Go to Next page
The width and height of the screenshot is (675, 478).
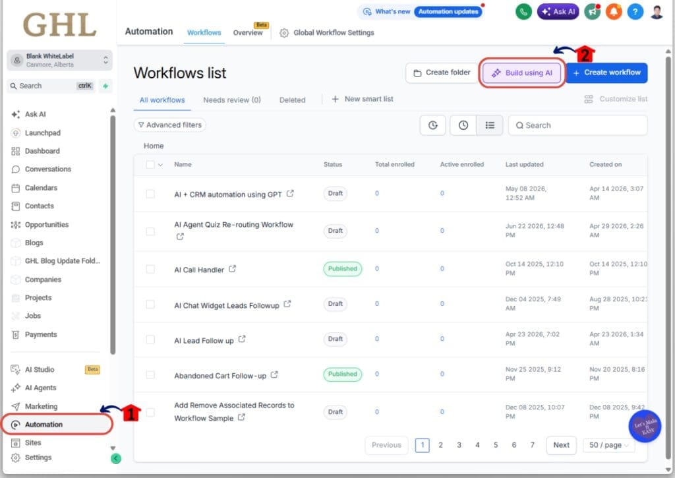tap(562, 445)
